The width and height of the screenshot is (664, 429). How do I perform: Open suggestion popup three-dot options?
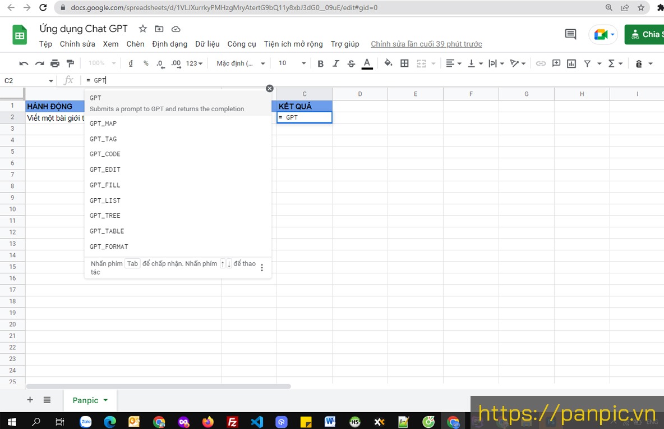[x=262, y=267]
